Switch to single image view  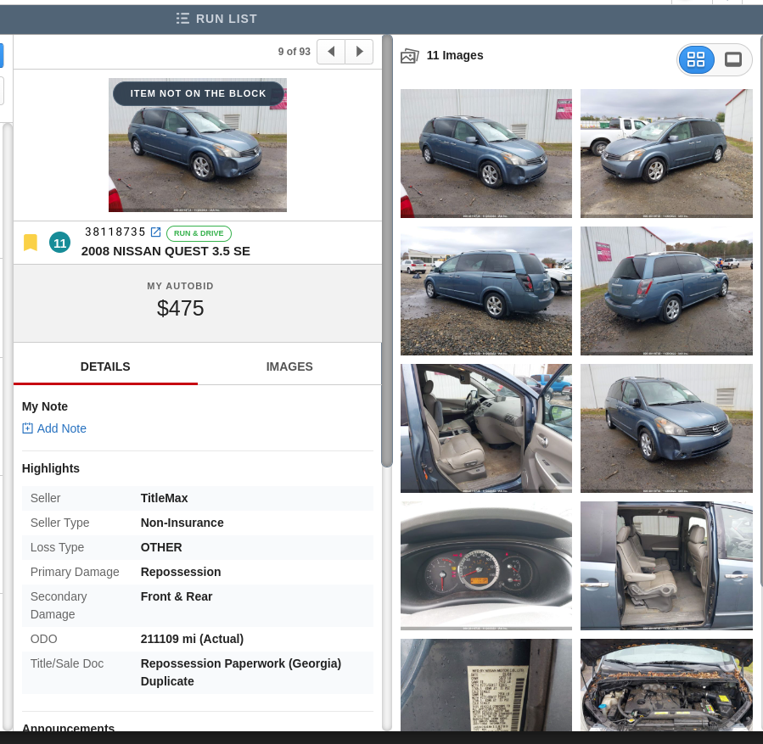pyautogui.click(x=733, y=59)
